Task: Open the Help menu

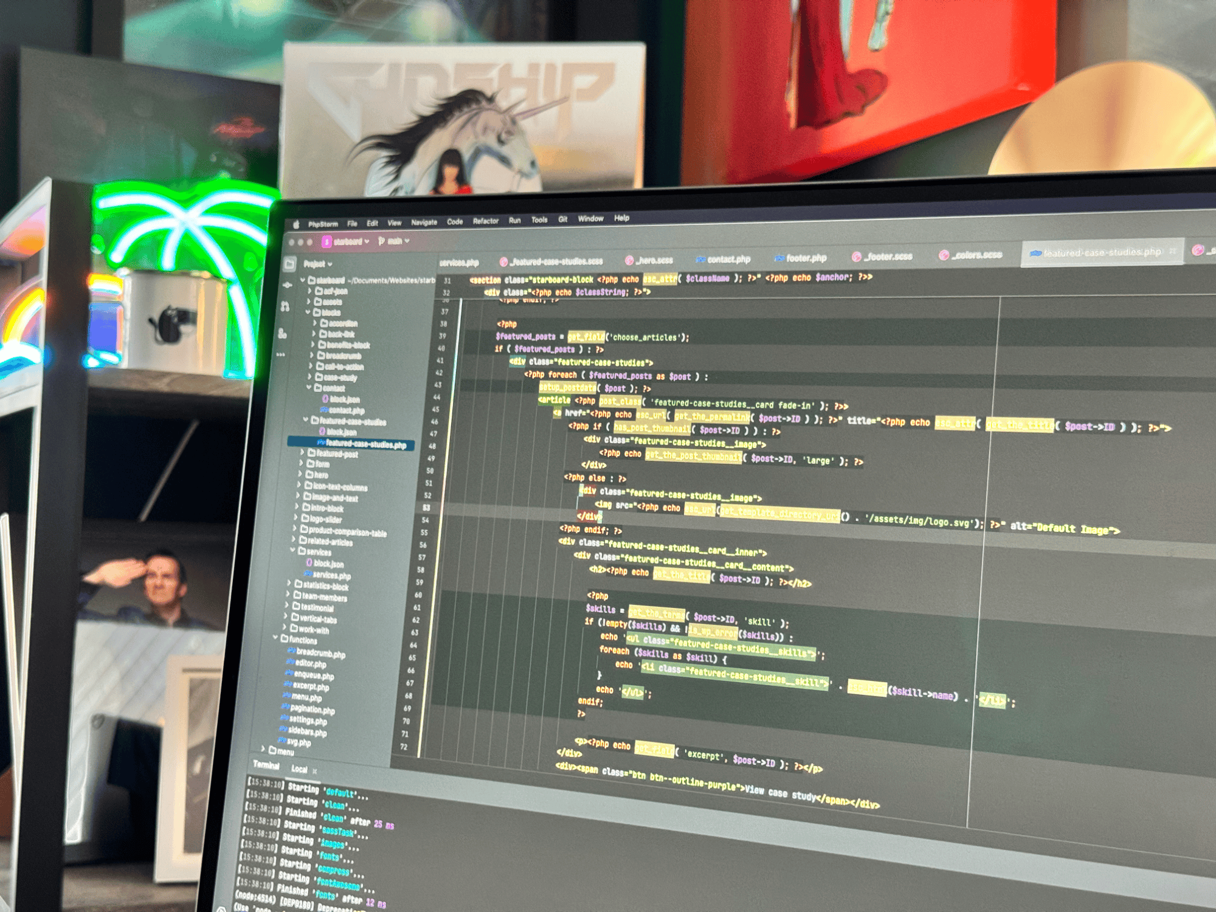Action: (622, 218)
